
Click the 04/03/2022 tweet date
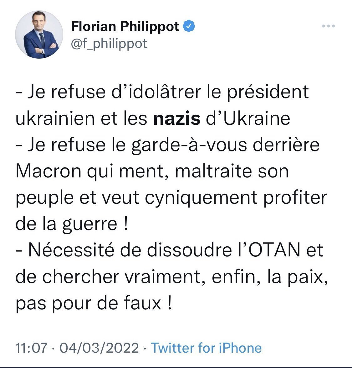pyautogui.click(x=99, y=348)
